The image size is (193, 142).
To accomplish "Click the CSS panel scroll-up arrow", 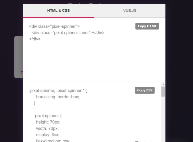I will tap(163, 84).
